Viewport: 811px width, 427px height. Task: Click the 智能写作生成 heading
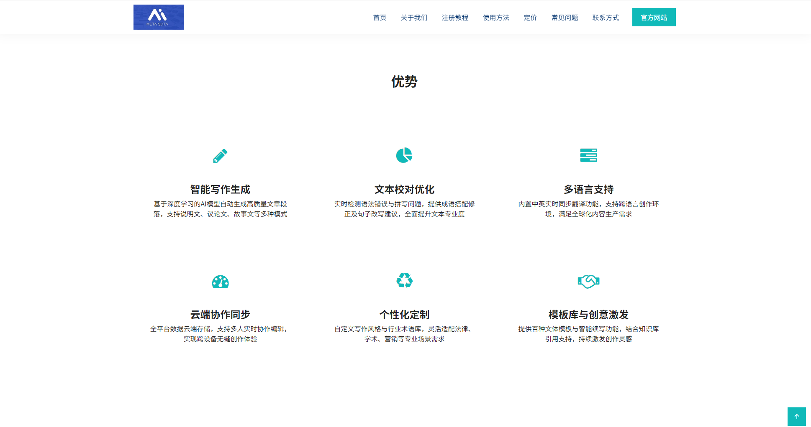pos(220,189)
